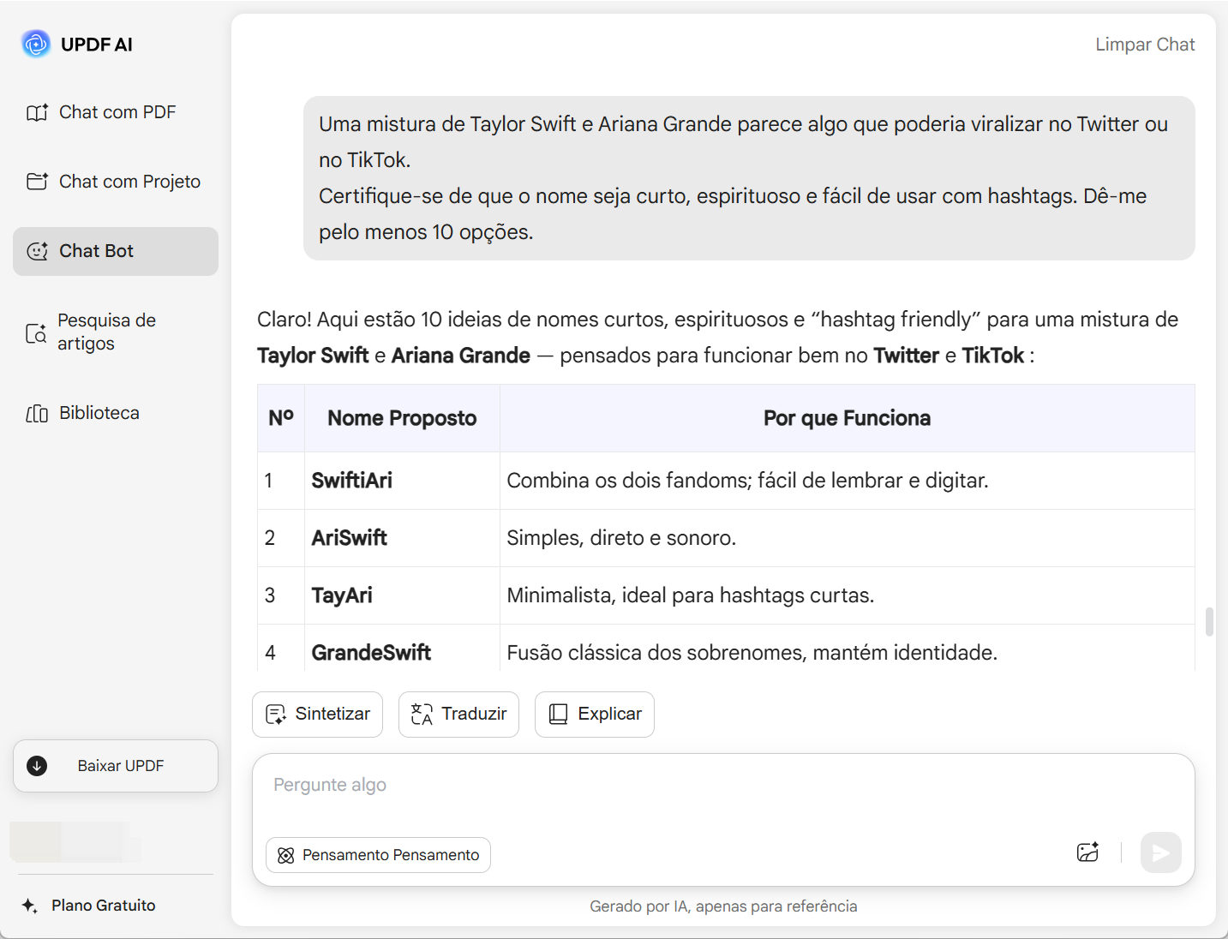Attach an image using the picture icon
This screenshot has width=1228, height=939.
tap(1087, 852)
